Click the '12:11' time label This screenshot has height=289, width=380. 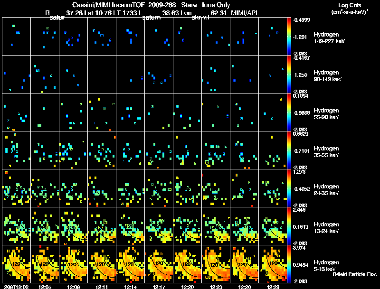click(x=102, y=287)
